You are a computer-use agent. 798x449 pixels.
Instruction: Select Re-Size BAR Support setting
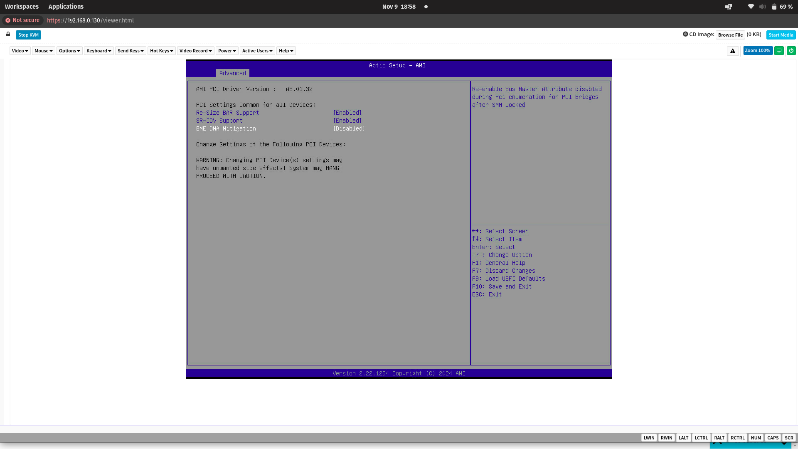point(228,113)
